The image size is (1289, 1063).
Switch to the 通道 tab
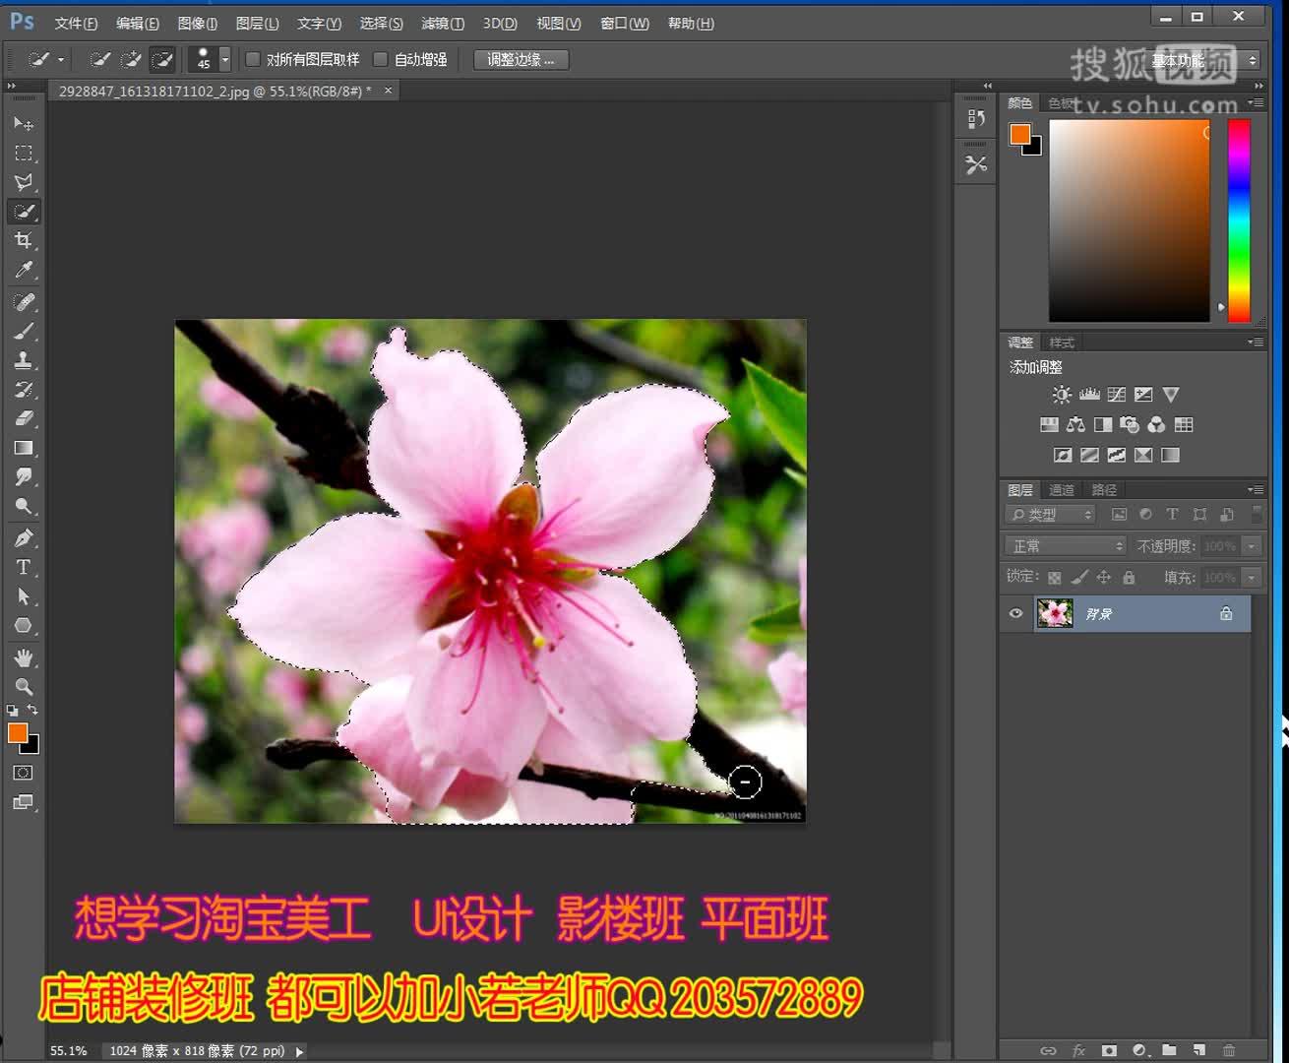point(1062,489)
